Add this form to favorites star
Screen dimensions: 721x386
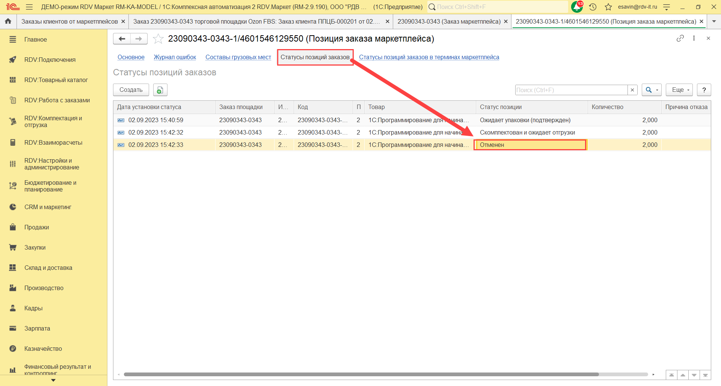coord(158,39)
